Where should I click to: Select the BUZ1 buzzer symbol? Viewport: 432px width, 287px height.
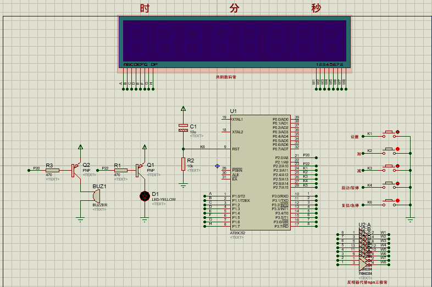[96, 196]
